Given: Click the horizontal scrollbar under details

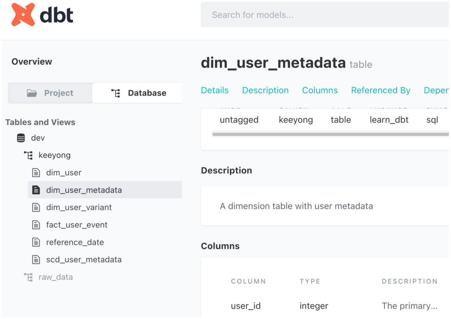Looking at the screenshot, I should tap(329, 135).
